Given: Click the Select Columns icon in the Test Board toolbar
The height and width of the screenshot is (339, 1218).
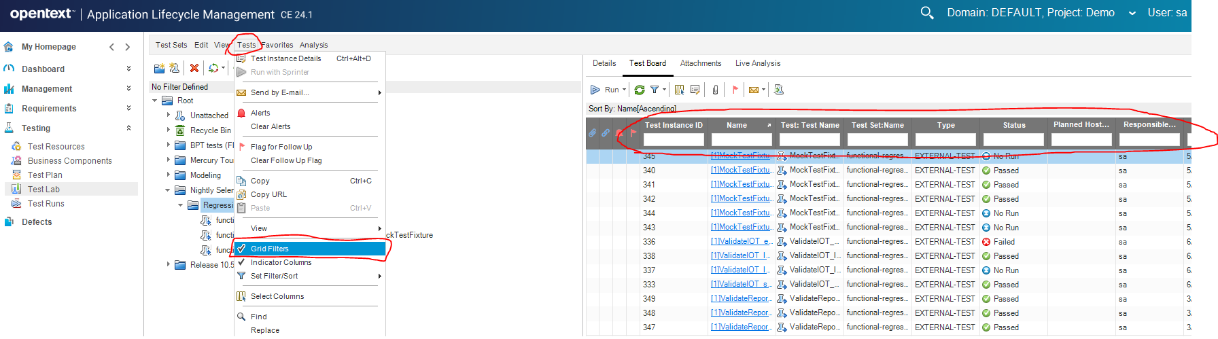Looking at the screenshot, I should pyautogui.click(x=680, y=90).
